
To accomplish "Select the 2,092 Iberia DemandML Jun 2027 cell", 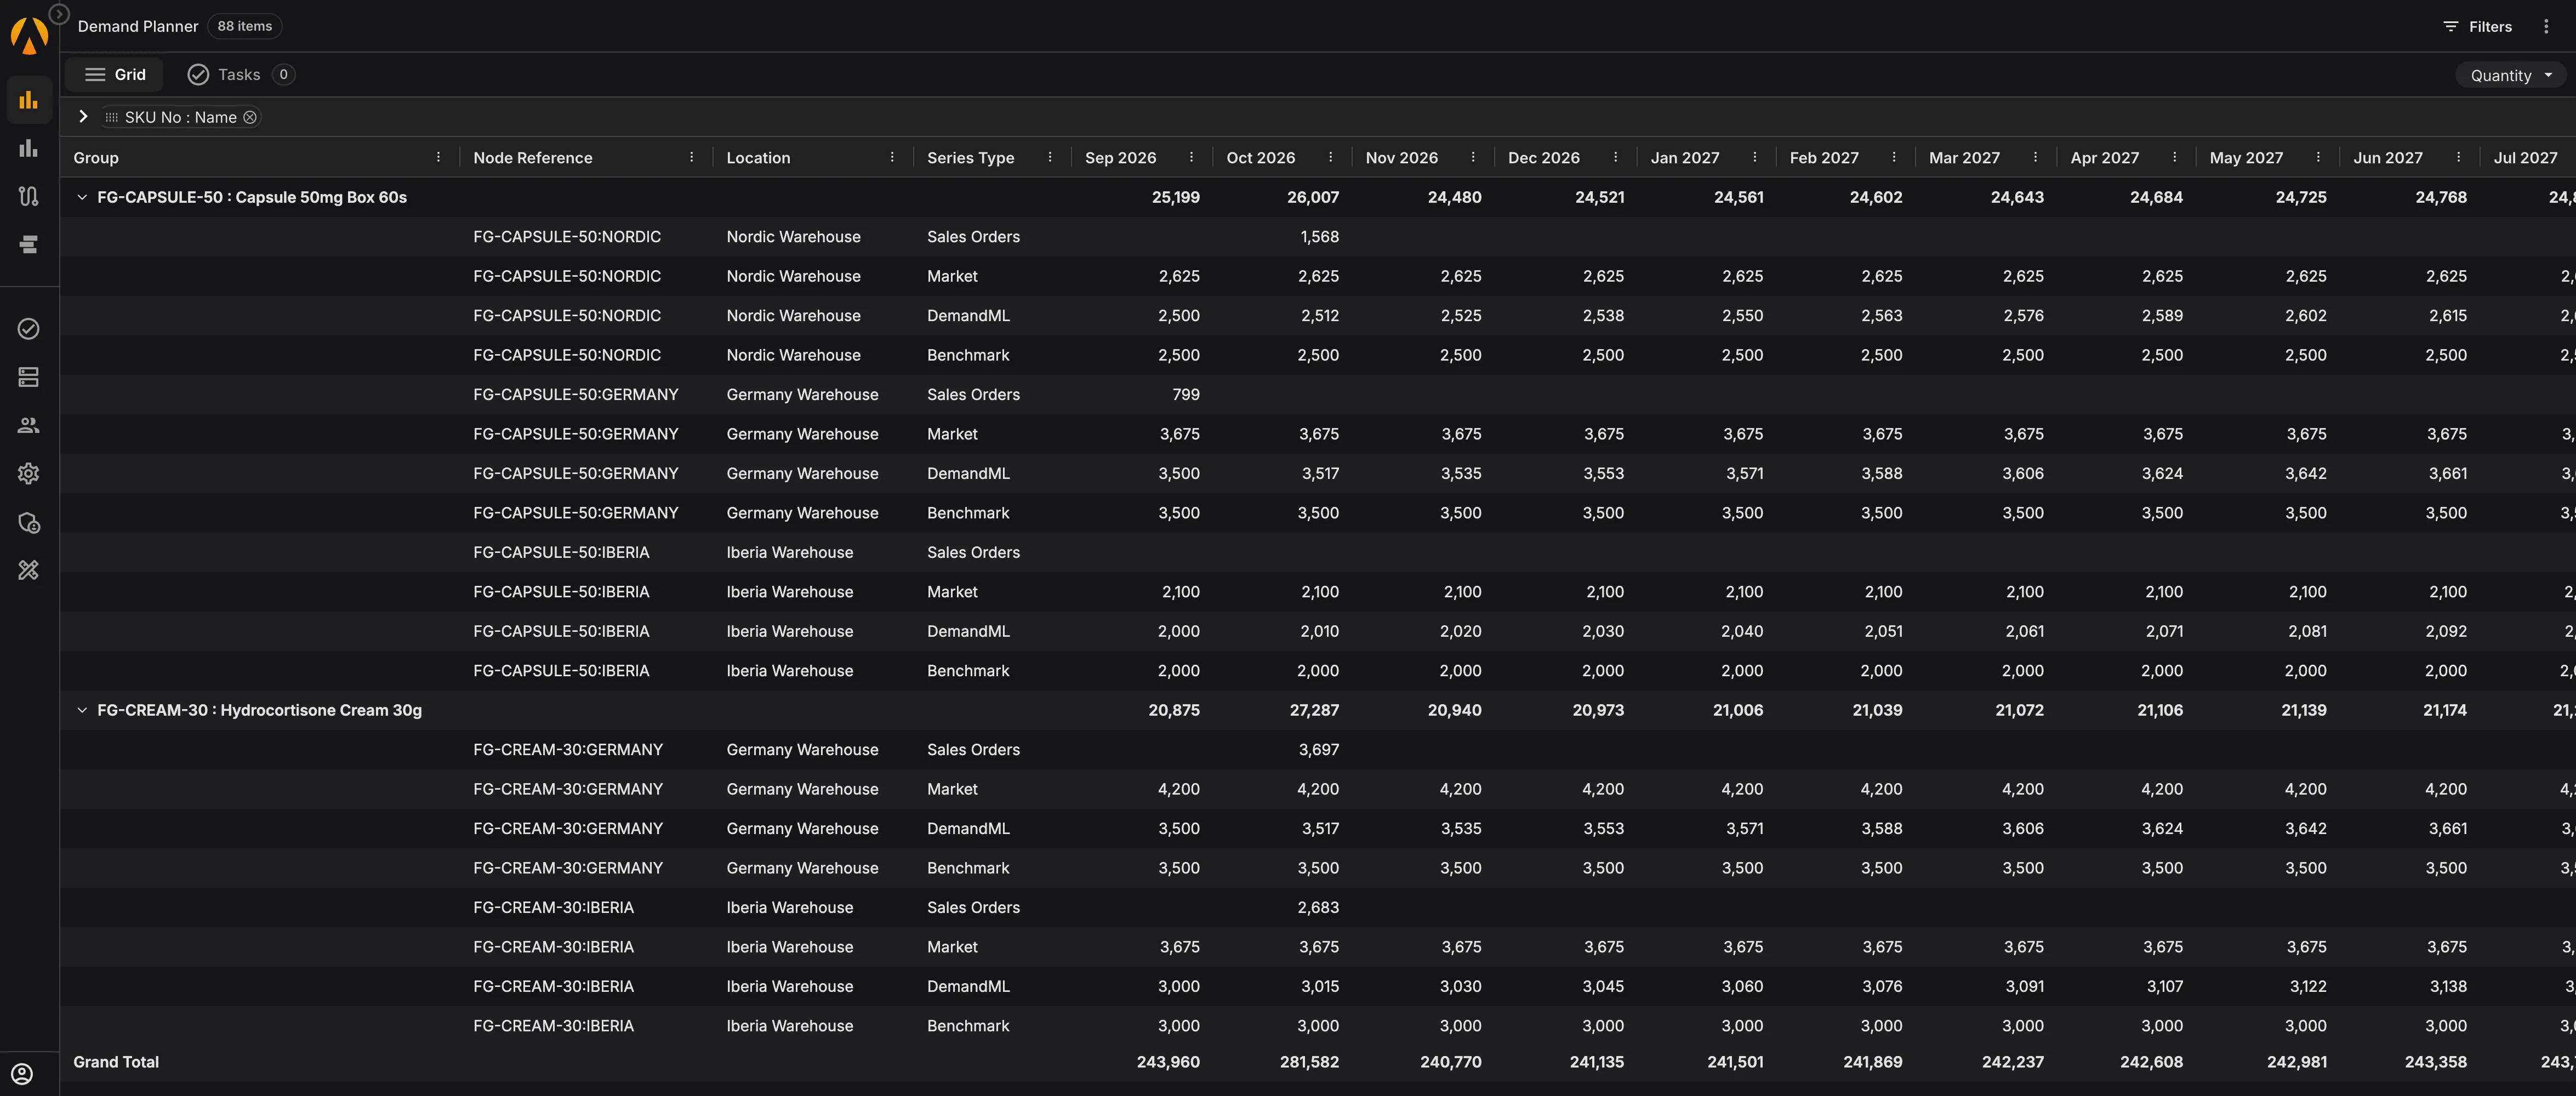I will (x=2447, y=632).
